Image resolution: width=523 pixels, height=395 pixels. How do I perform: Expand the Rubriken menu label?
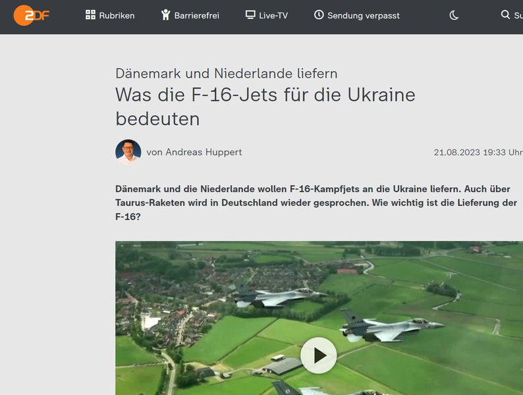point(117,15)
